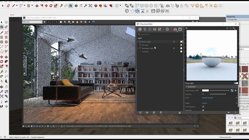Screen dimensions: 249x140
Task: Expand the Rectangle Light tree row arrow
Action: point(138,48)
